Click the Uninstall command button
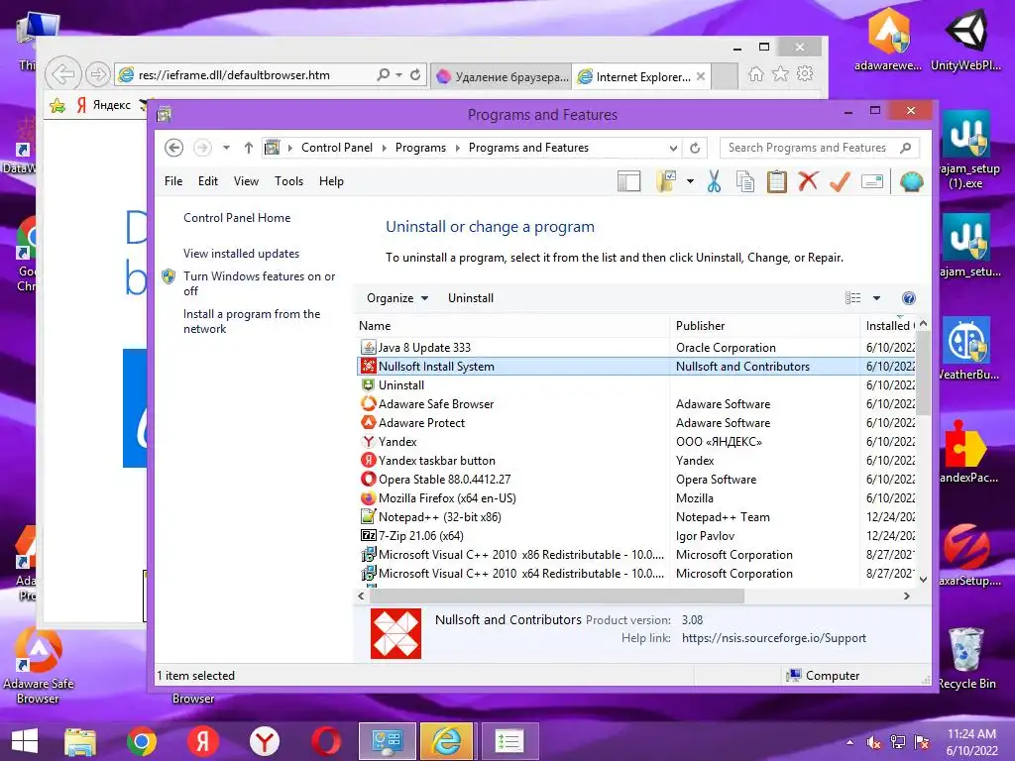1015x761 pixels. coord(471,298)
